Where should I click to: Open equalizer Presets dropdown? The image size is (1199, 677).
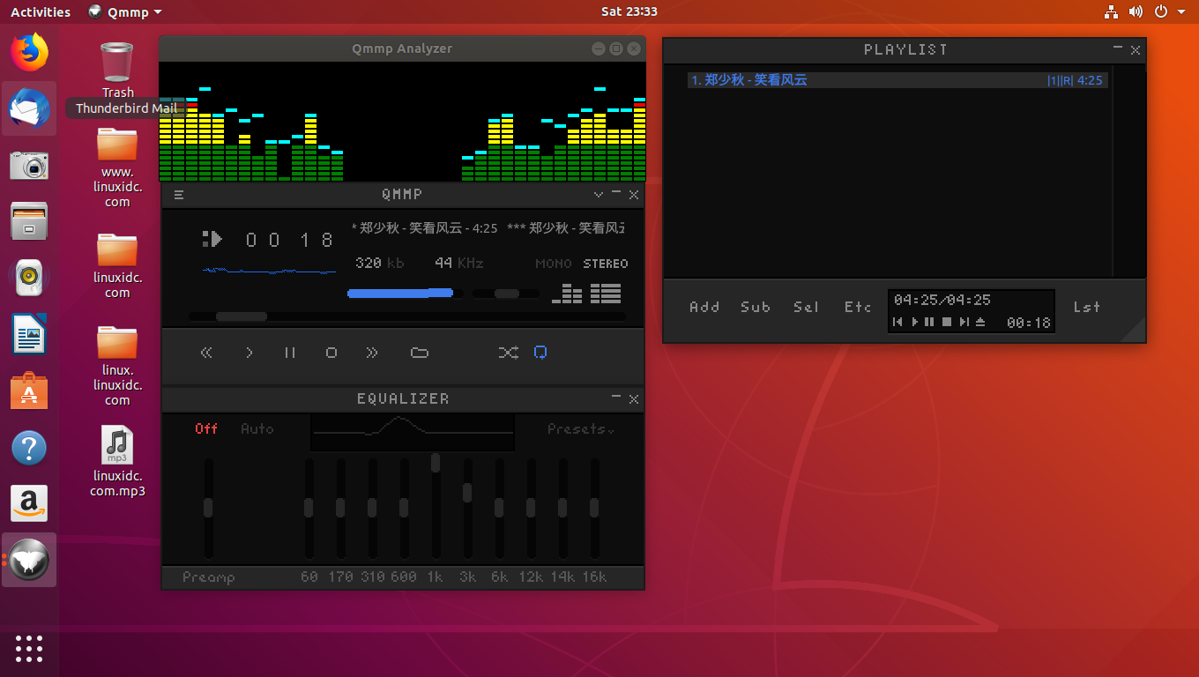tap(580, 428)
